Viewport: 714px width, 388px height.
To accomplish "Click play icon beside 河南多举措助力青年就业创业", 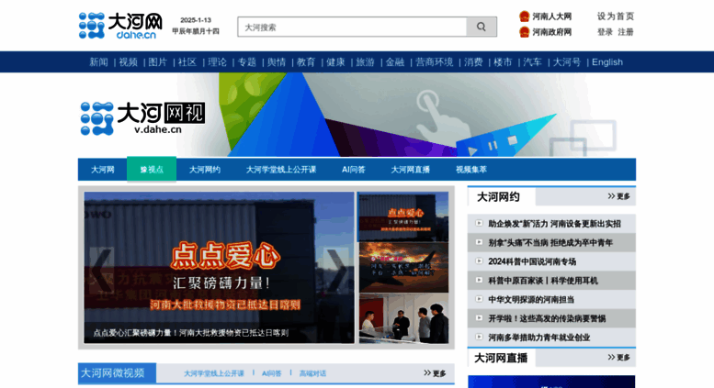I will 479,337.
